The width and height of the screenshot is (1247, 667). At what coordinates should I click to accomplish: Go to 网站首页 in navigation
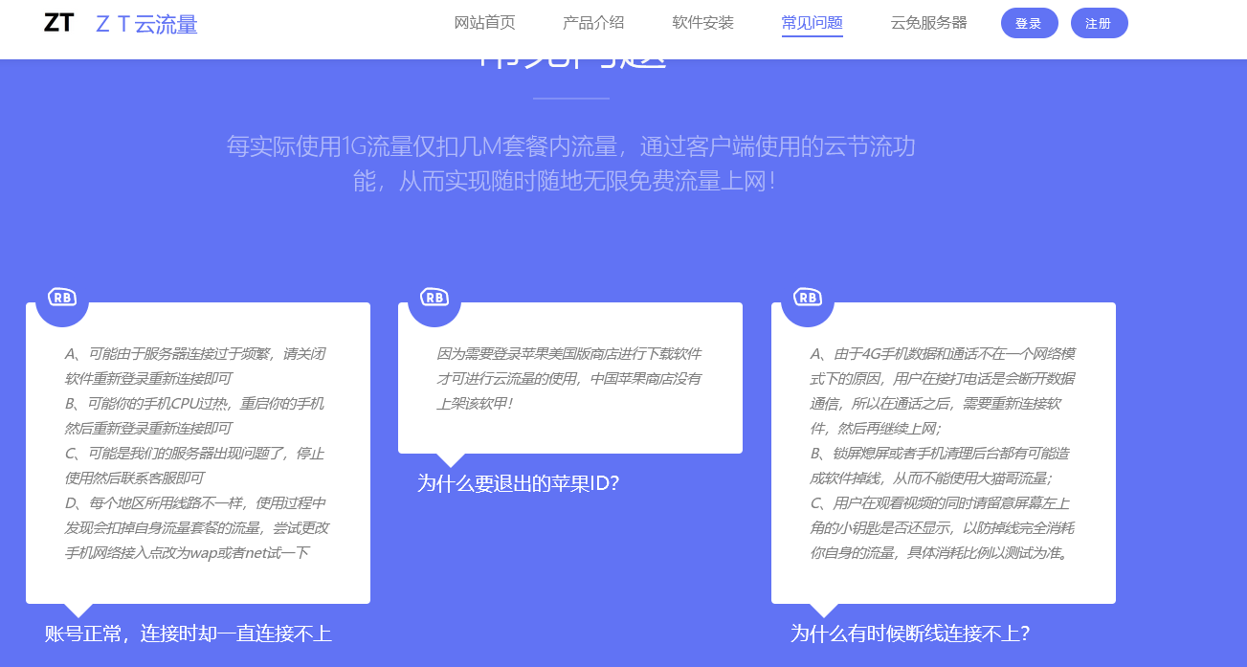pyautogui.click(x=484, y=23)
